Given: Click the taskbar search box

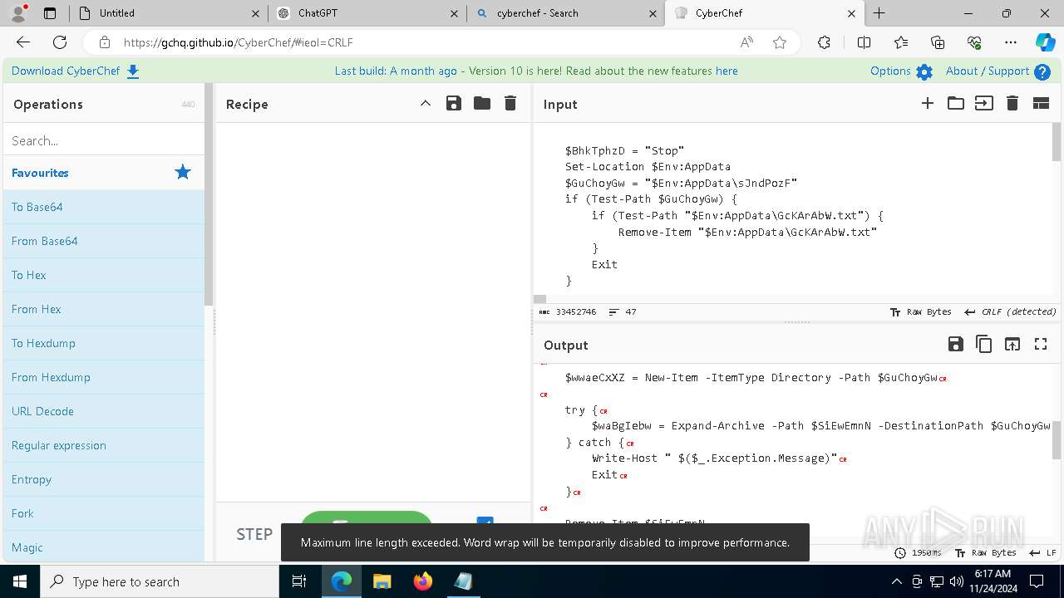Looking at the screenshot, I should click(x=160, y=581).
